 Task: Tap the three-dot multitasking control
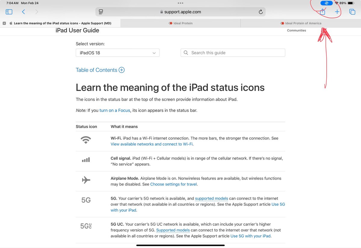tap(180, 3)
